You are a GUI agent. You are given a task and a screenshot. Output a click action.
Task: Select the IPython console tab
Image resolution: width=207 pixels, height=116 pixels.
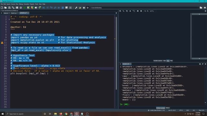(x=160, y=108)
